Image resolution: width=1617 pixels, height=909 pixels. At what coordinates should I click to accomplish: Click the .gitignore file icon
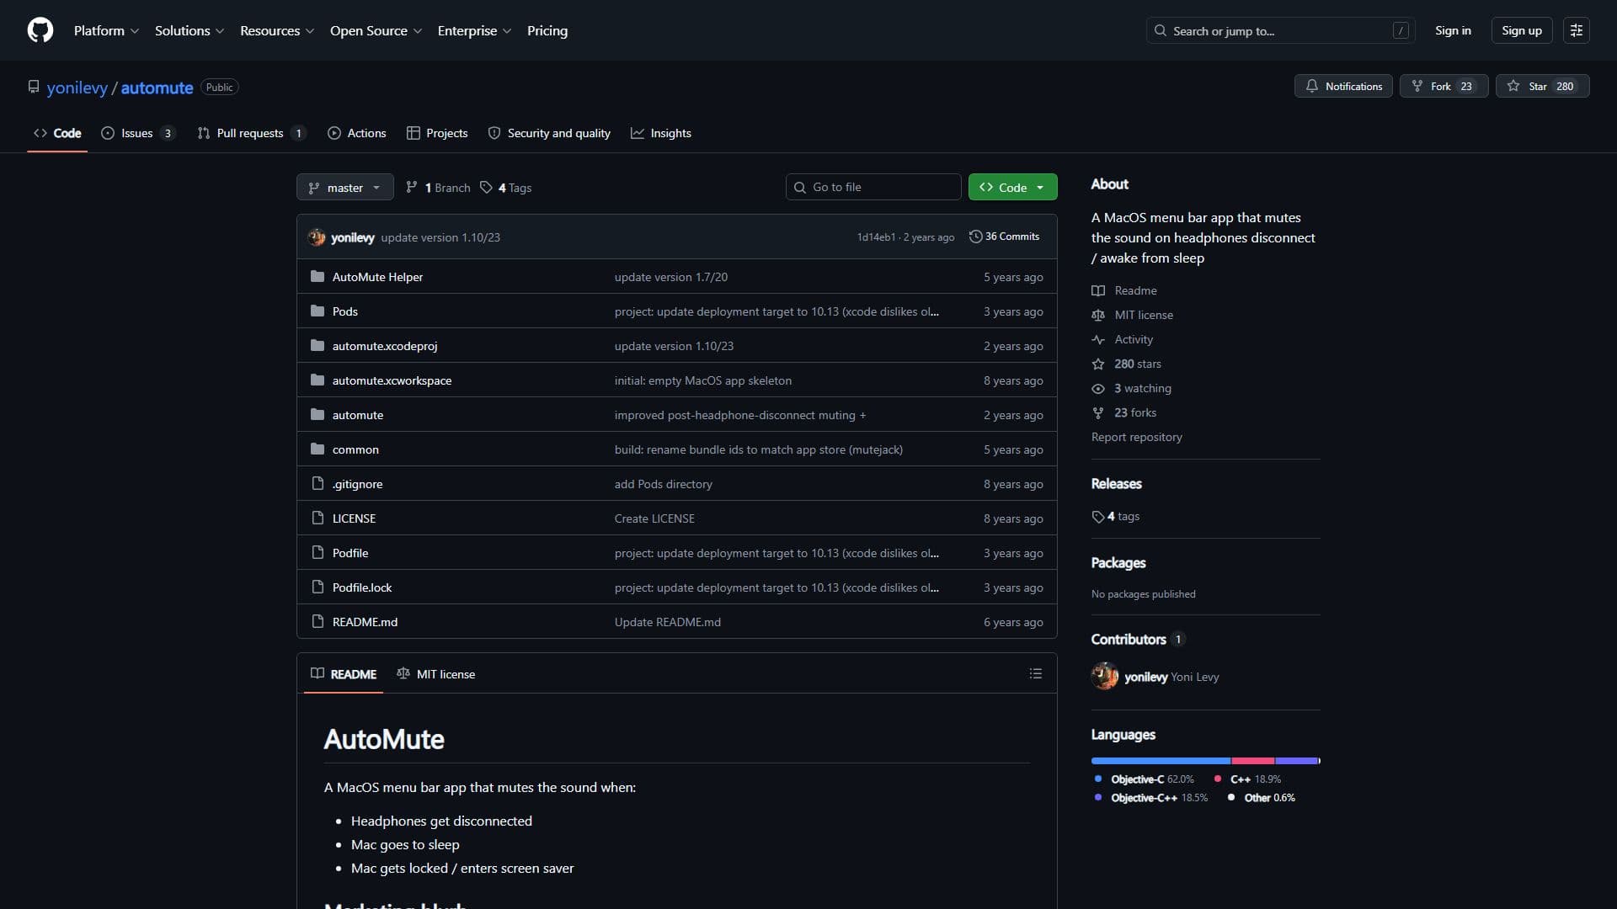pyautogui.click(x=317, y=483)
